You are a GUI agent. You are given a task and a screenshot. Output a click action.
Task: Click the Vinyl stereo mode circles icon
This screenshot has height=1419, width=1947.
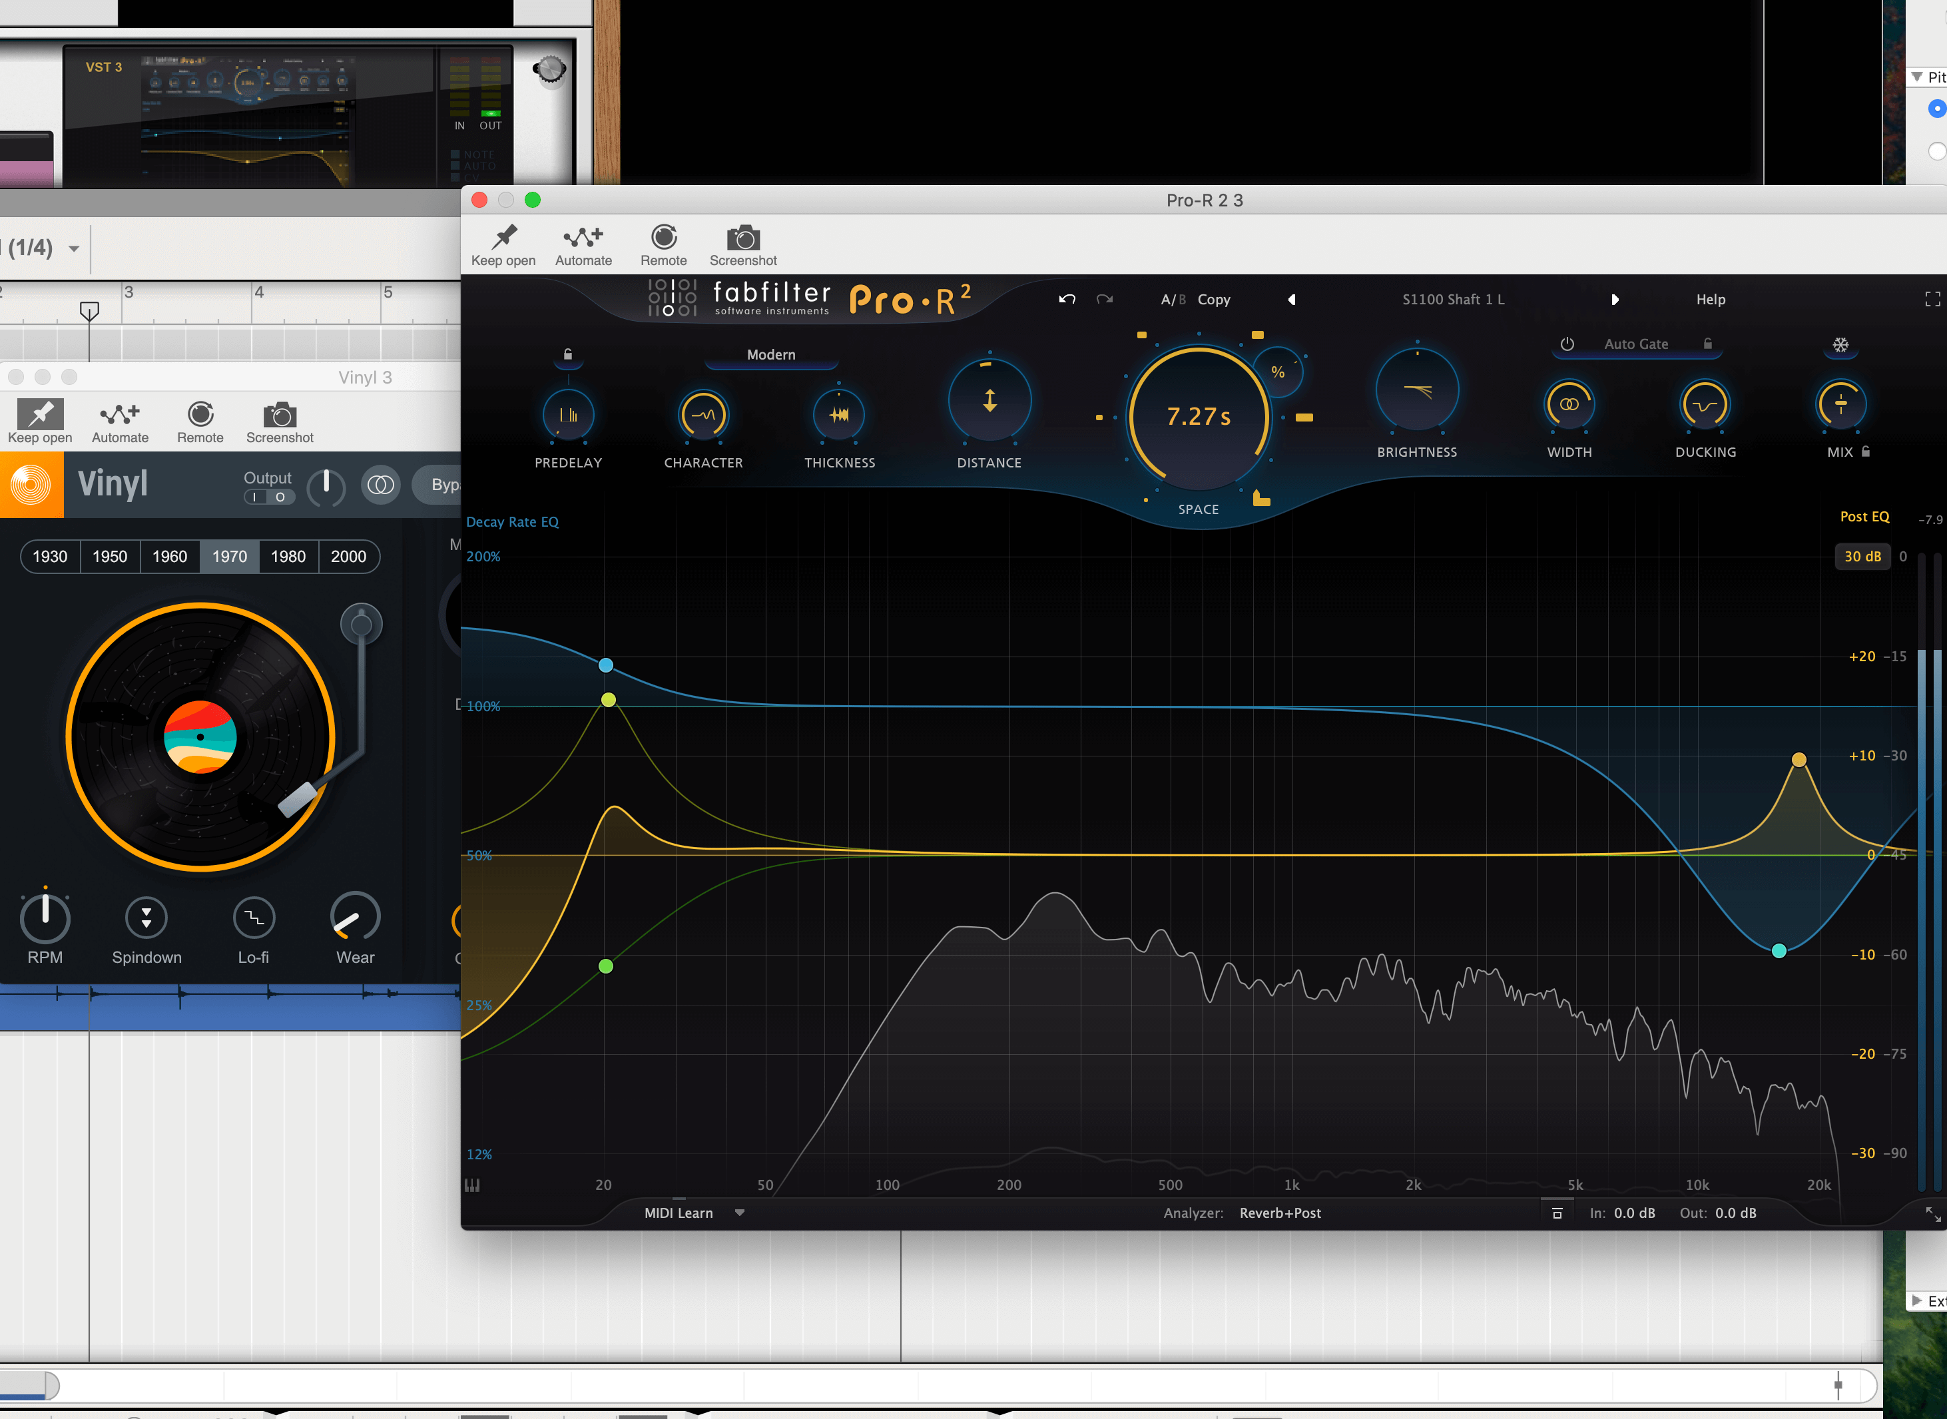click(380, 485)
